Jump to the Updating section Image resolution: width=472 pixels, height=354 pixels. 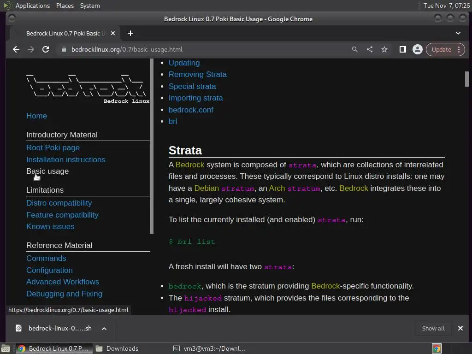184,63
